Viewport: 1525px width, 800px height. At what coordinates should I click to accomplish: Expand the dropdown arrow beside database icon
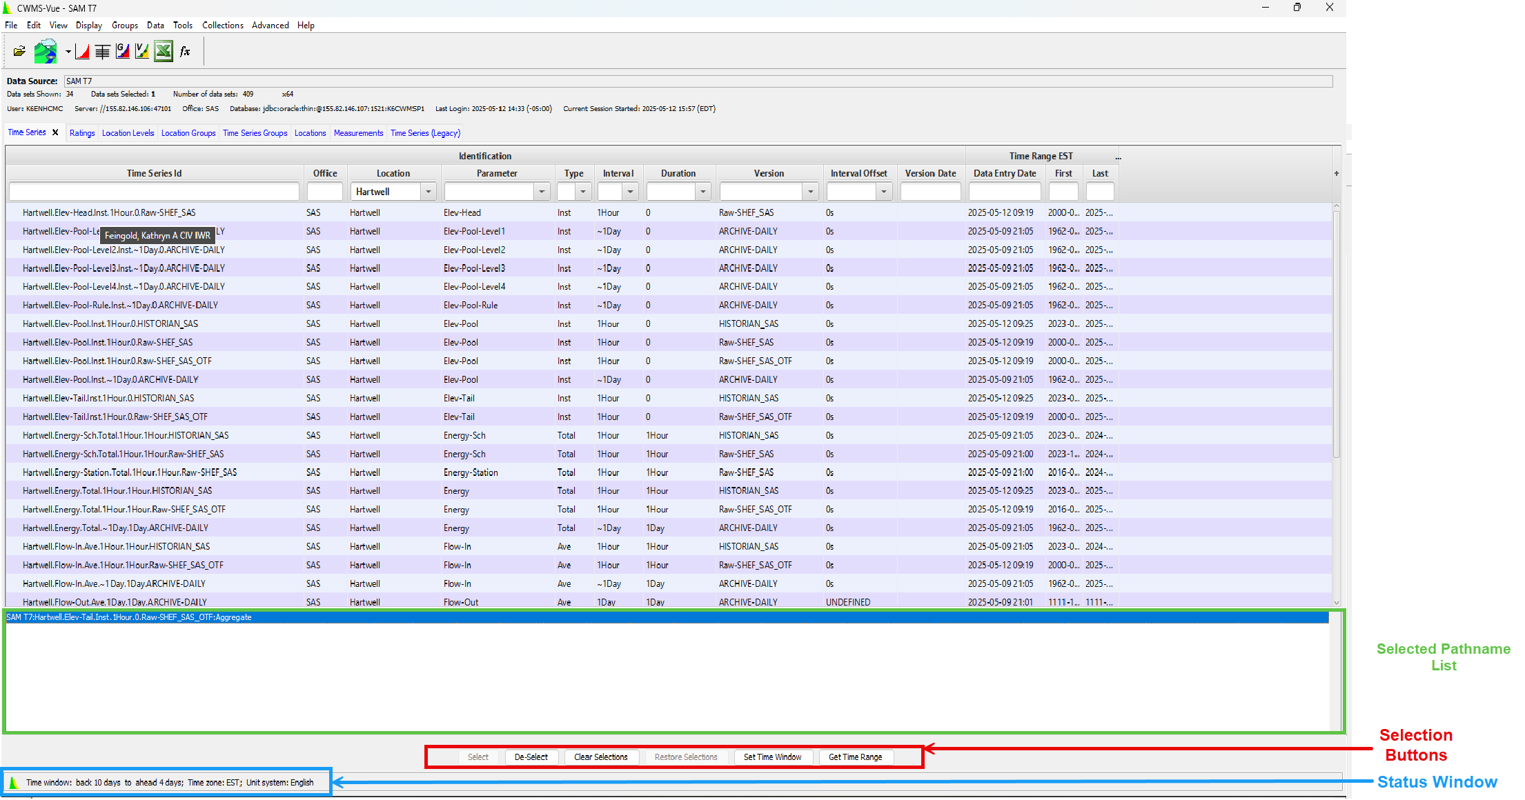click(68, 52)
